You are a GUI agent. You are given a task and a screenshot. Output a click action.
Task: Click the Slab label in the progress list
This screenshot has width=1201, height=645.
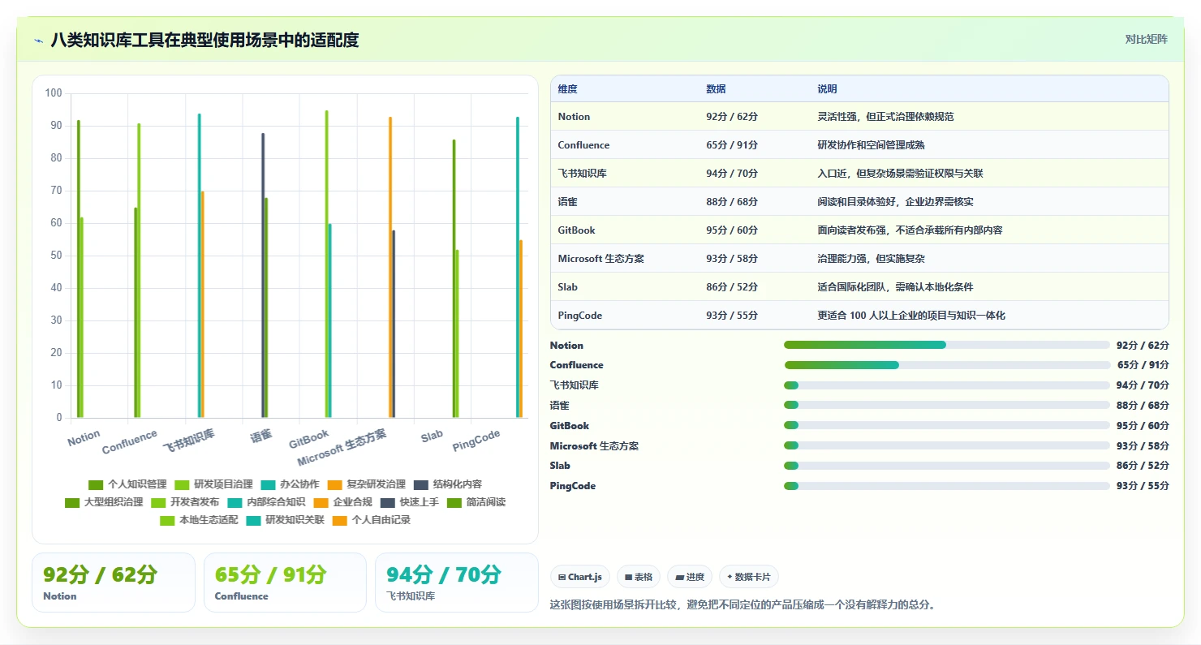pos(560,466)
